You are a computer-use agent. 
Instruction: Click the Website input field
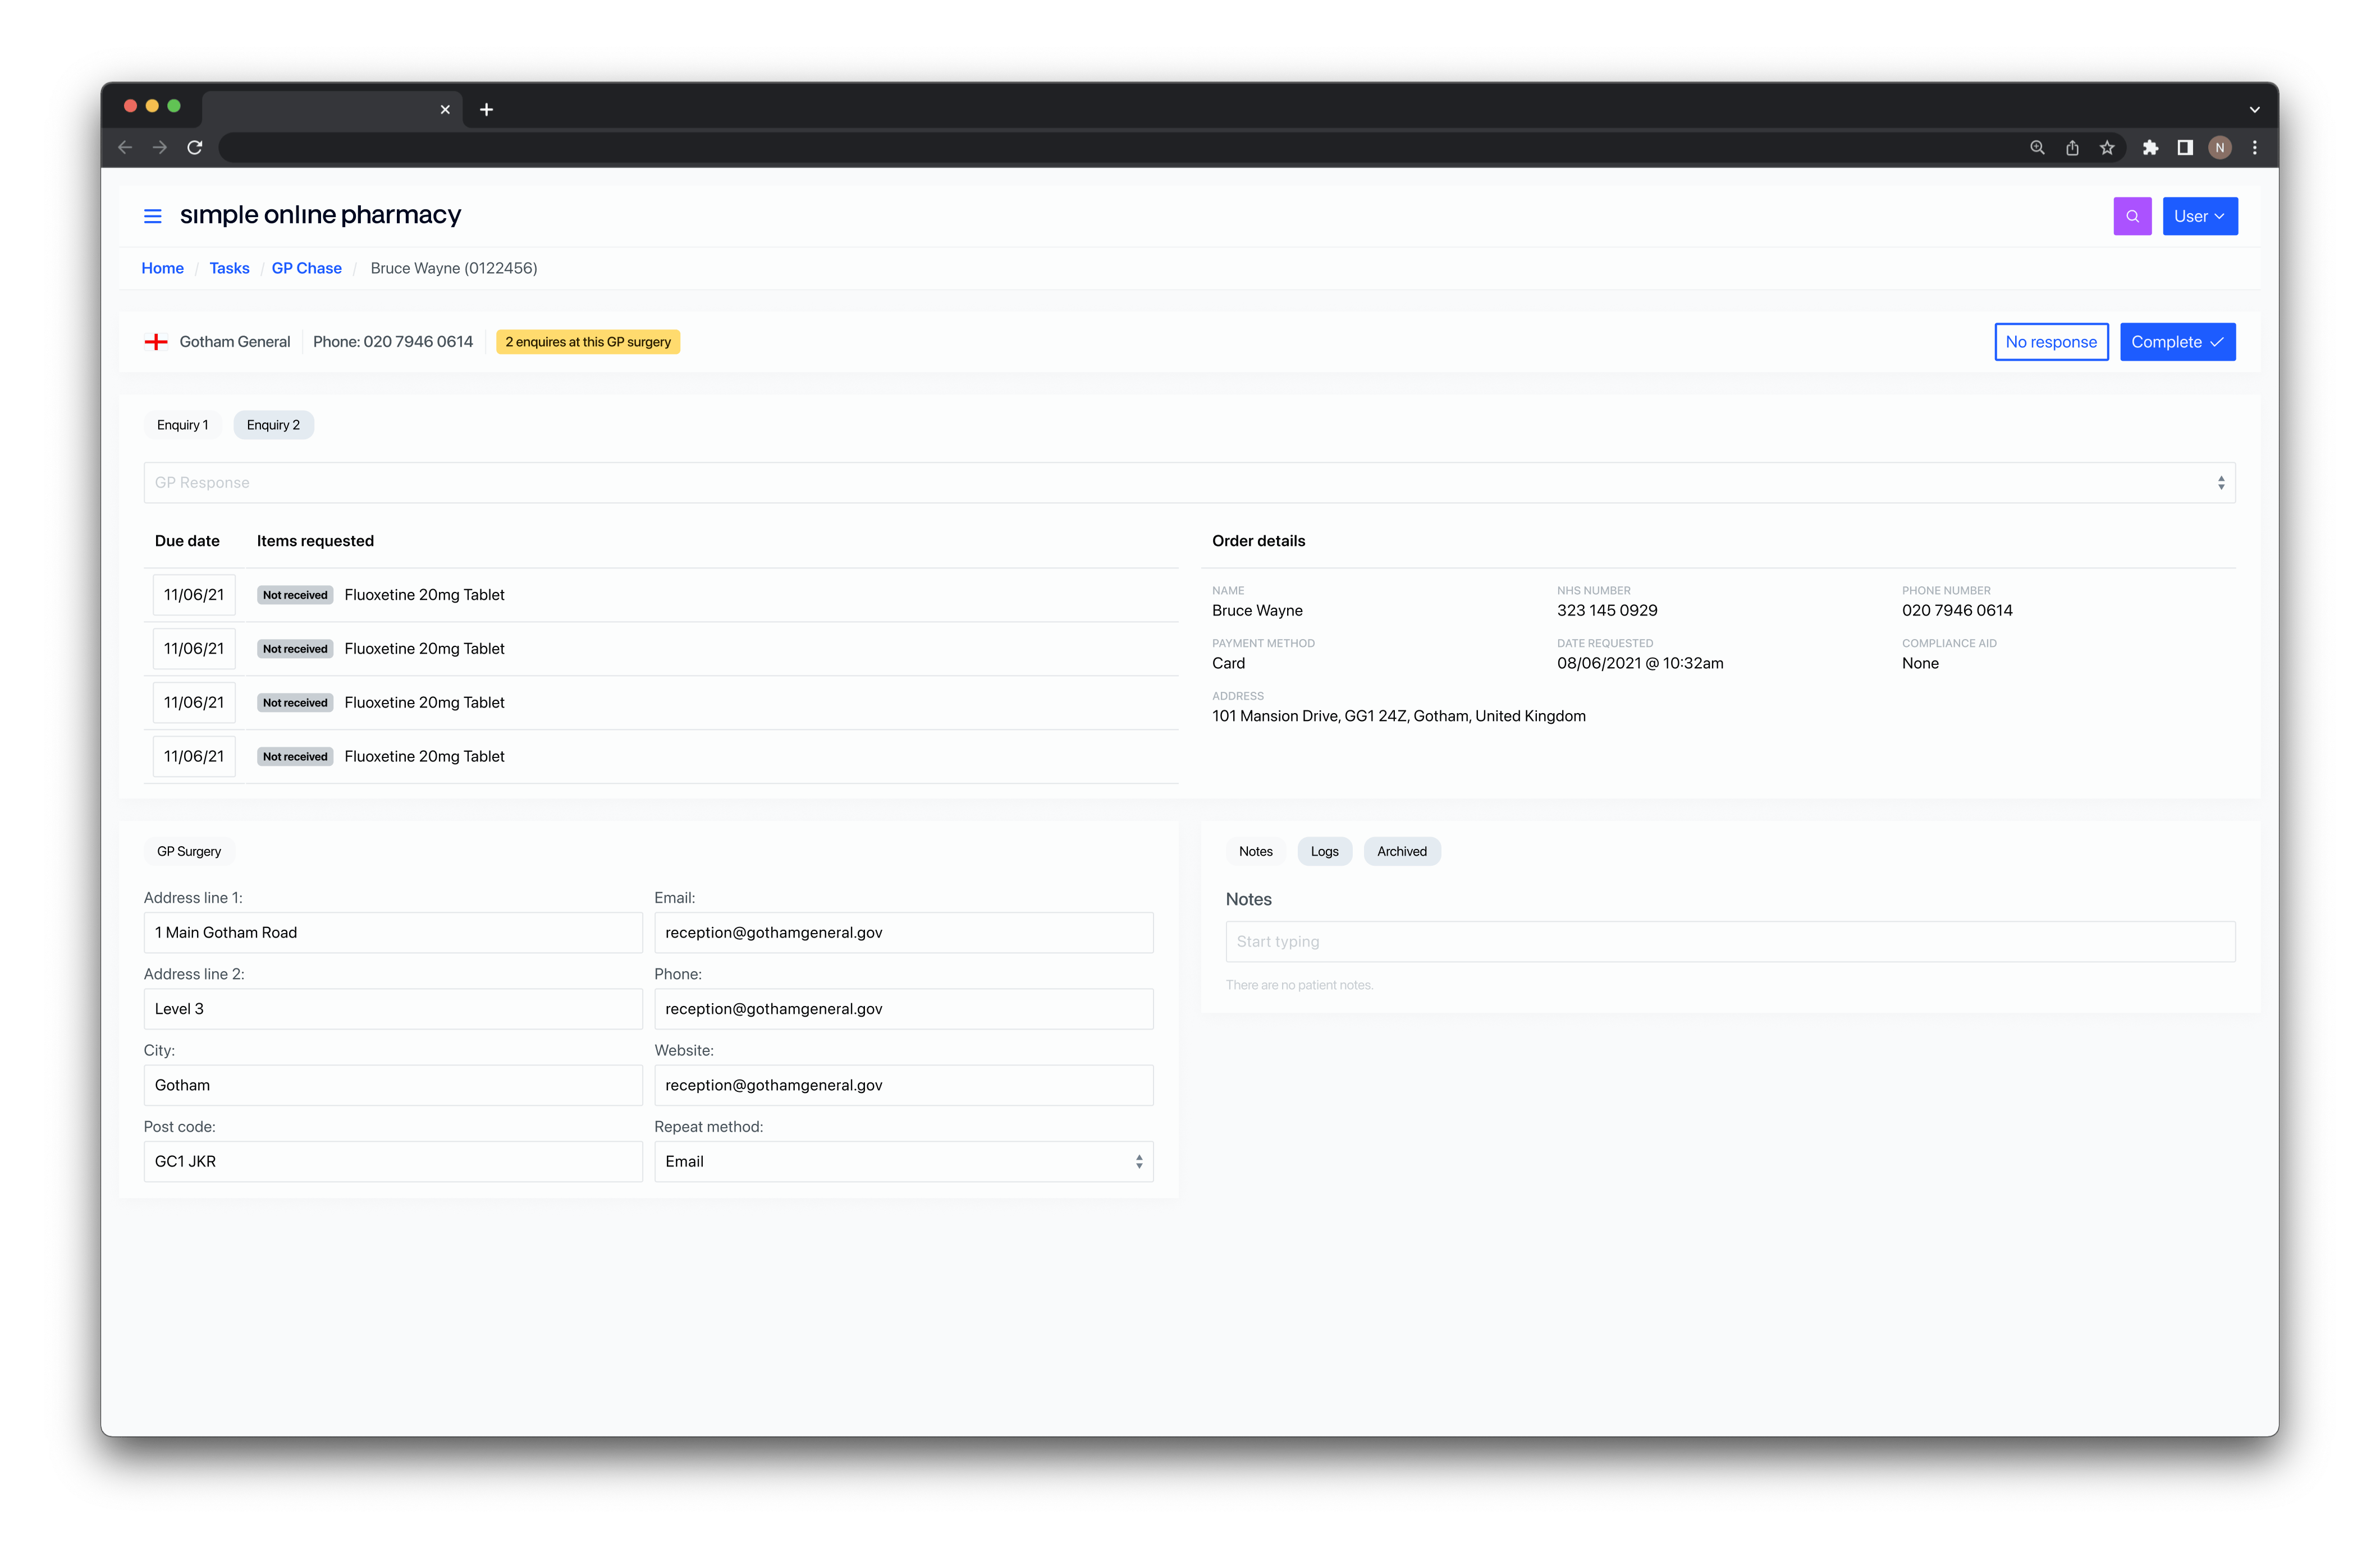903,1085
